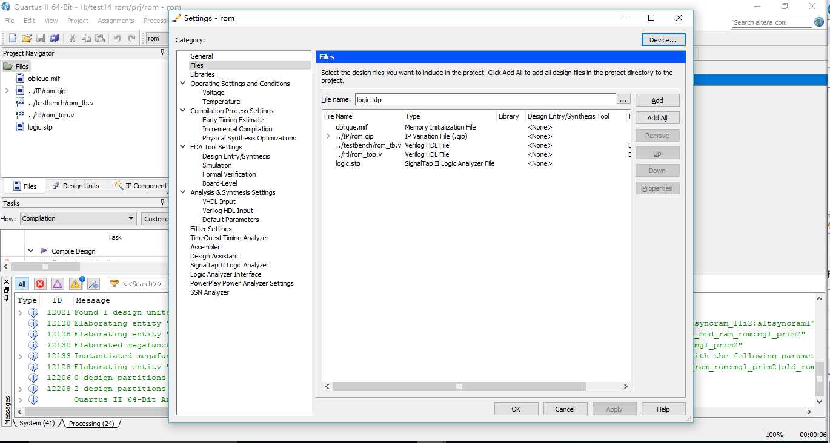Click the rom_top.v Verilog file icon in navigator
Image resolution: width=830 pixels, height=443 pixels.
(x=20, y=115)
